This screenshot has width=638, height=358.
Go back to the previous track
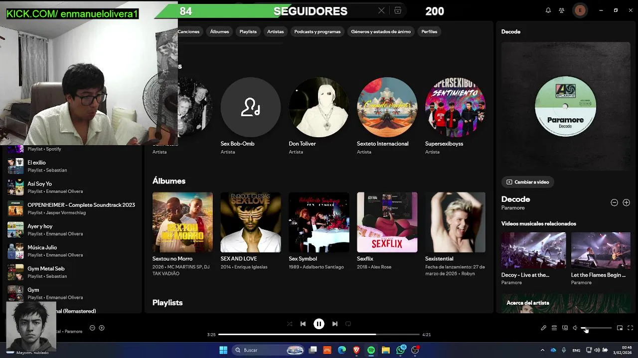[x=303, y=324]
